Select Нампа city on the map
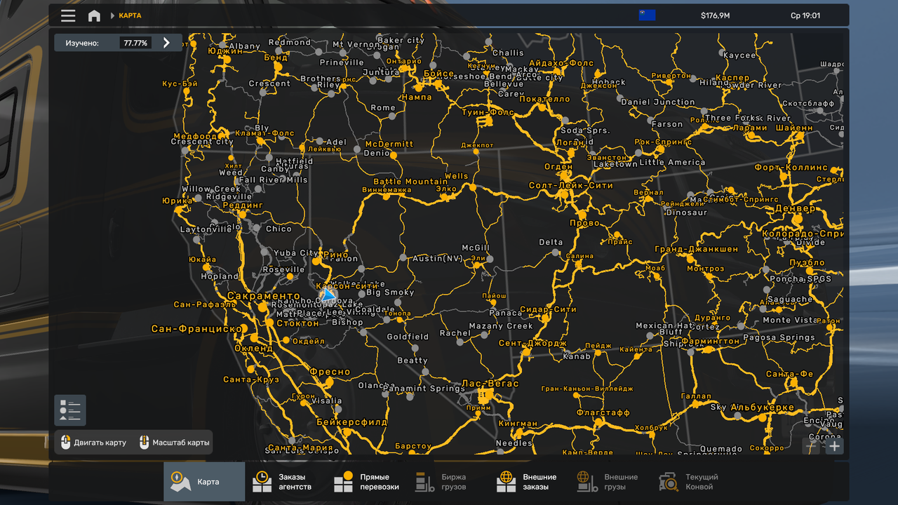 point(416,97)
